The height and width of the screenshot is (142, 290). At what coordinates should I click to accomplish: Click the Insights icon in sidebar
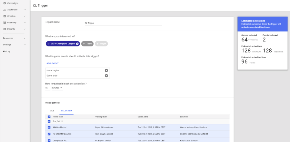(x=5, y=29)
